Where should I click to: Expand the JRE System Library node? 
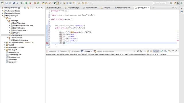coord(5,43)
